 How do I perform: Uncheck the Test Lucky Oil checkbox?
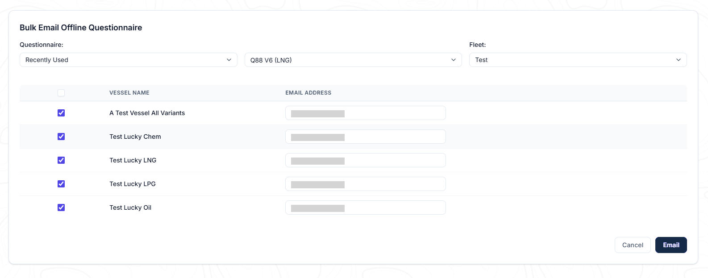coord(61,207)
